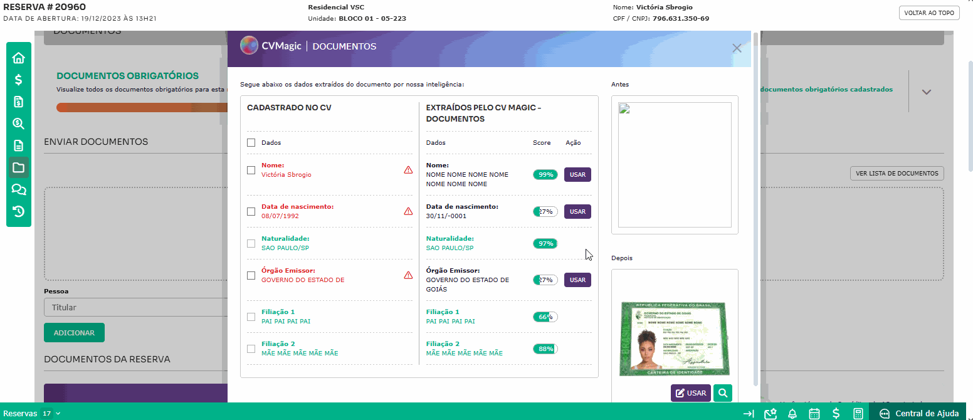This screenshot has width=973, height=420.
Task: Click USAR for extracted Data de nascimento
Action: click(x=577, y=211)
